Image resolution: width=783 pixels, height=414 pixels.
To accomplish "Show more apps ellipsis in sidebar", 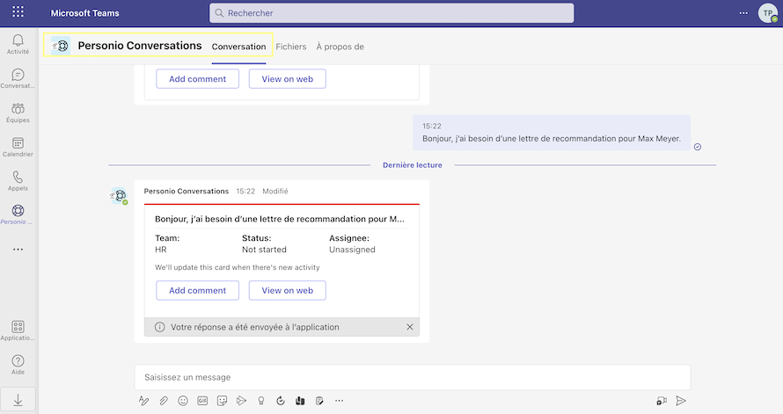I will pos(18,250).
